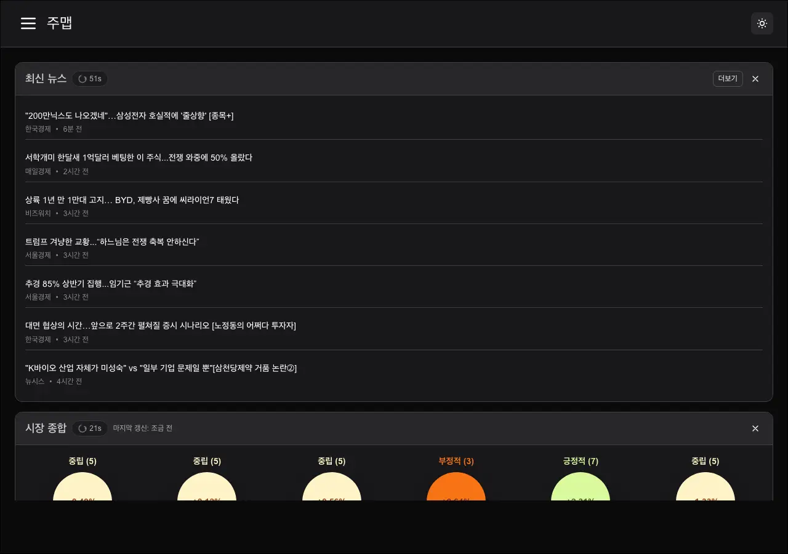Close the 최신 뉴스 panel
This screenshot has width=788, height=554.
click(755, 79)
